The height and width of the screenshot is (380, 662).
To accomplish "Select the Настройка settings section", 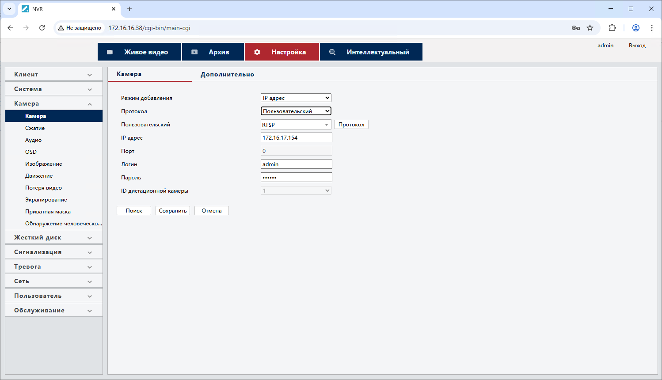I will coord(282,52).
